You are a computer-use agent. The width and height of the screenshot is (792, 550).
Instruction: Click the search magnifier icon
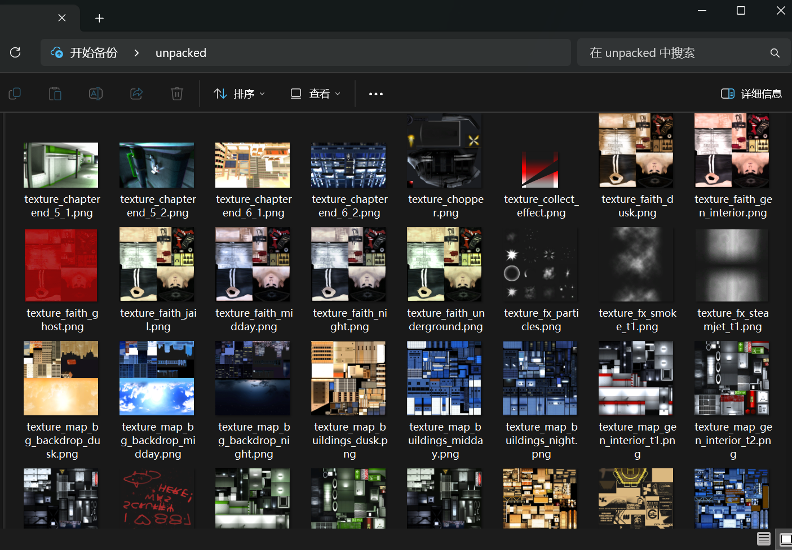point(775,53)
